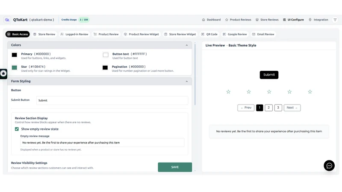Select the fifth preview star
Image resolution: width=342 pixels, height=192 pixels.
coord(310,92)
